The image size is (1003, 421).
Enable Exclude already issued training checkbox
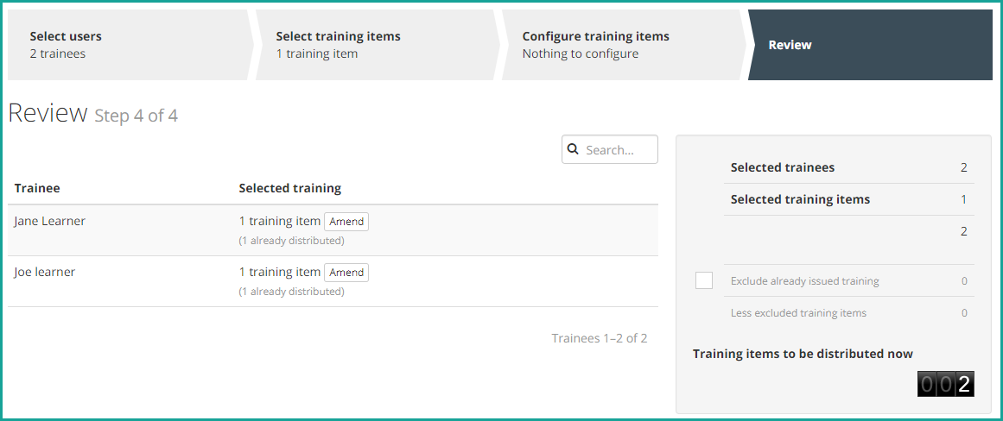point(703,280)
